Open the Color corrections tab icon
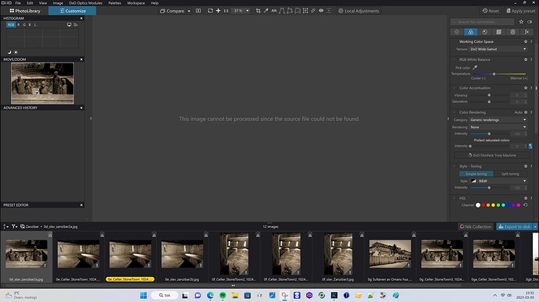 (x=470, y=32)
